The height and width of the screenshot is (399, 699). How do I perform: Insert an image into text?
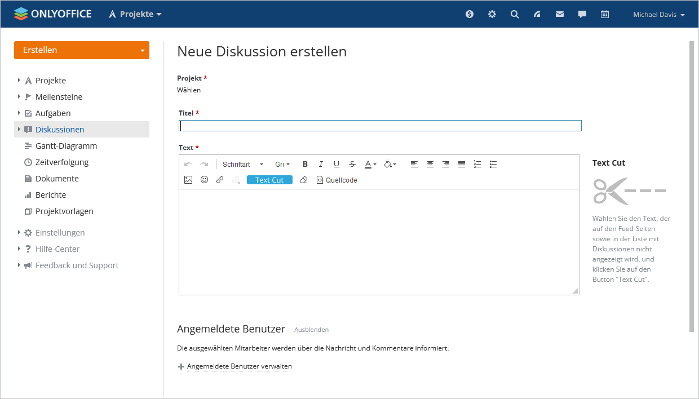(x=188, y=180)
